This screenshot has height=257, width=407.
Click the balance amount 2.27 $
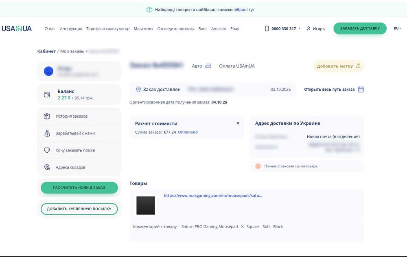pos(64,98)
